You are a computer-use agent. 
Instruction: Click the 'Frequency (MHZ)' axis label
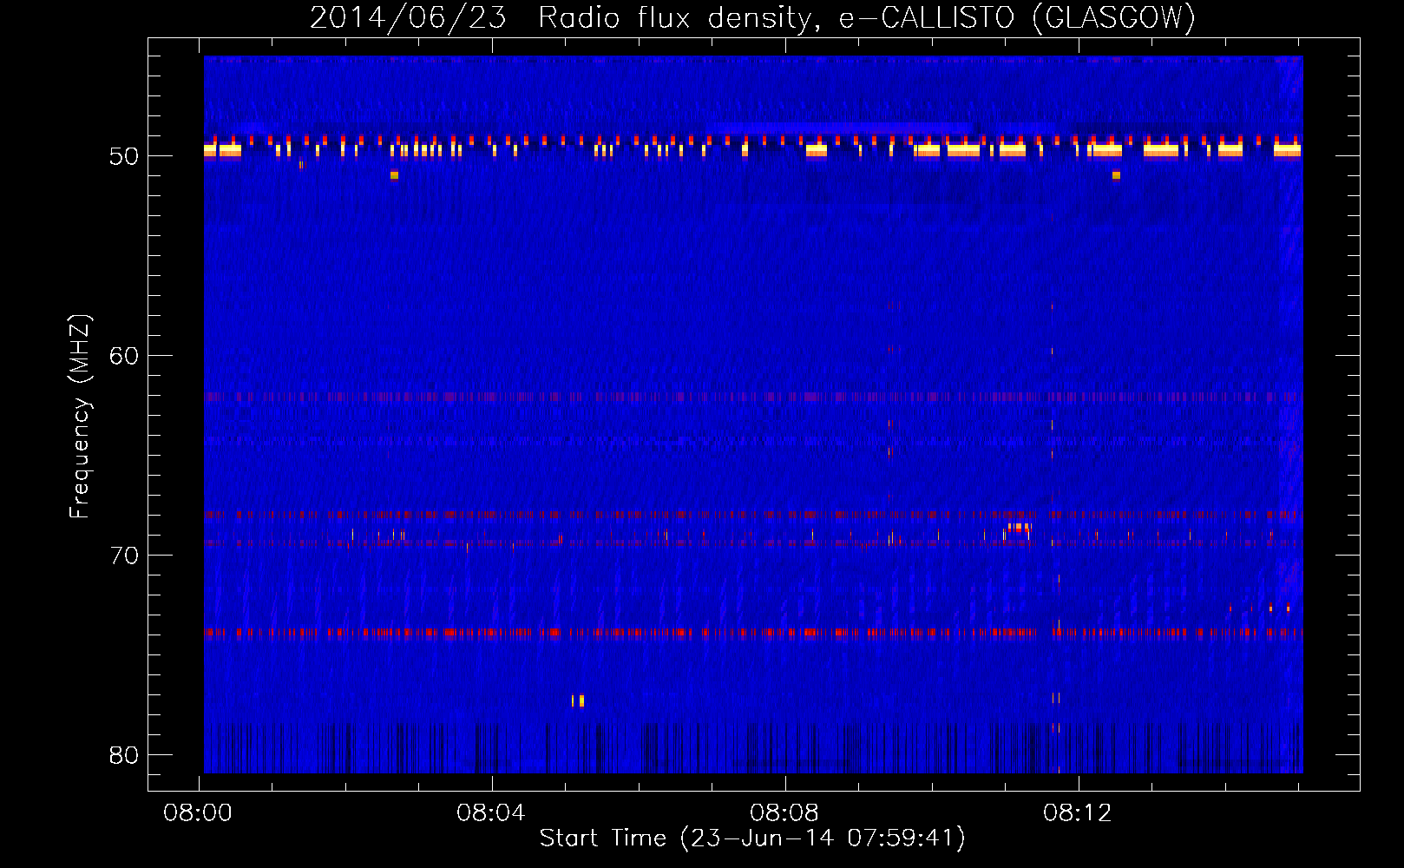click(x=79, y=417)
